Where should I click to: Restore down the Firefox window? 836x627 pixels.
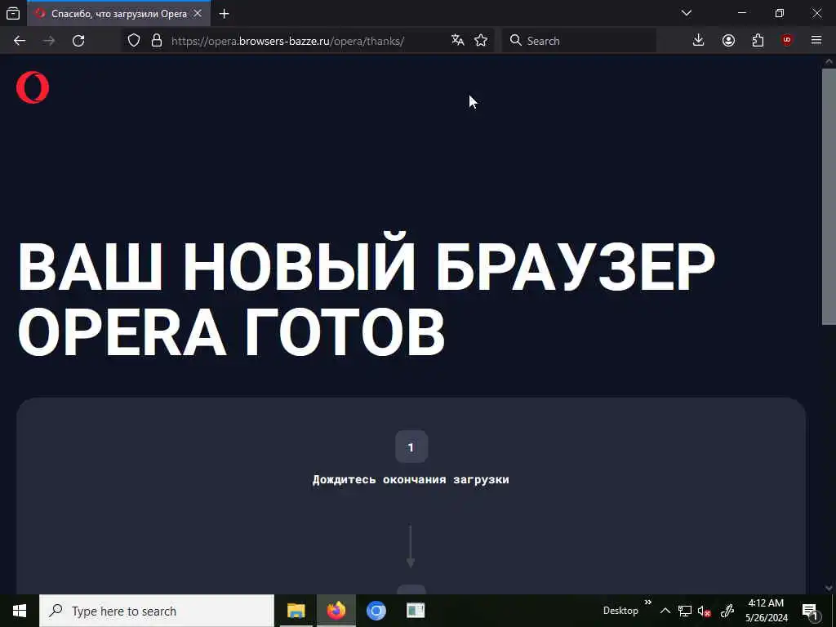tap(780, 13)
